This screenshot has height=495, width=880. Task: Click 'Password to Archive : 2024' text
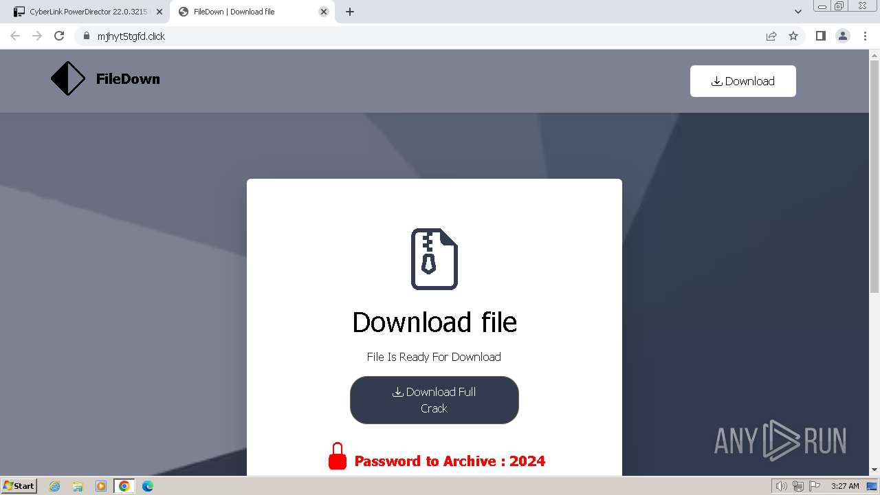coord(450,461)
